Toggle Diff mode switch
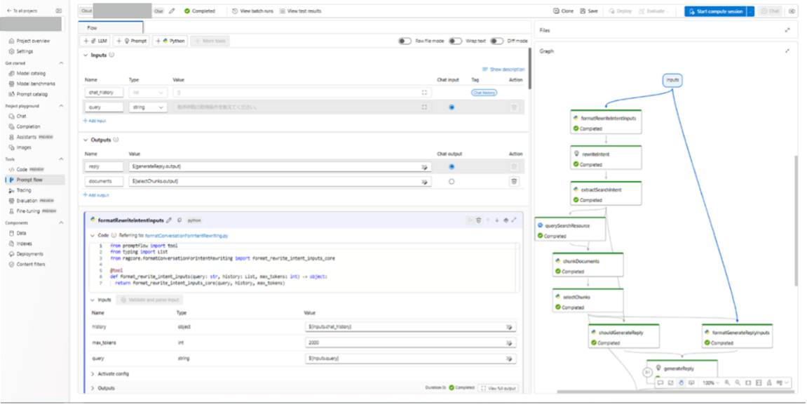This screenshot has width=807, height=405. (x=496, y=41)
